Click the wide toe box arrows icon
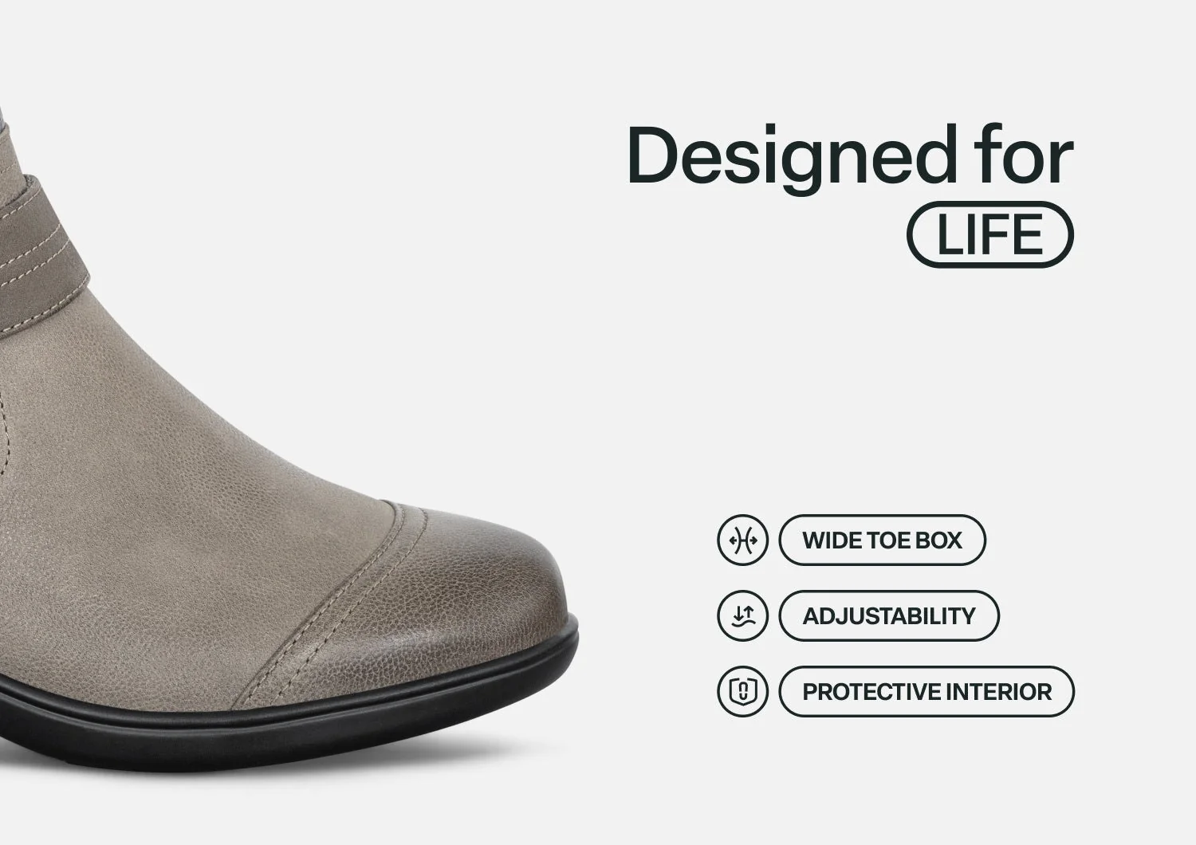This screenshot has width=1196, height=845. (742, 540)
